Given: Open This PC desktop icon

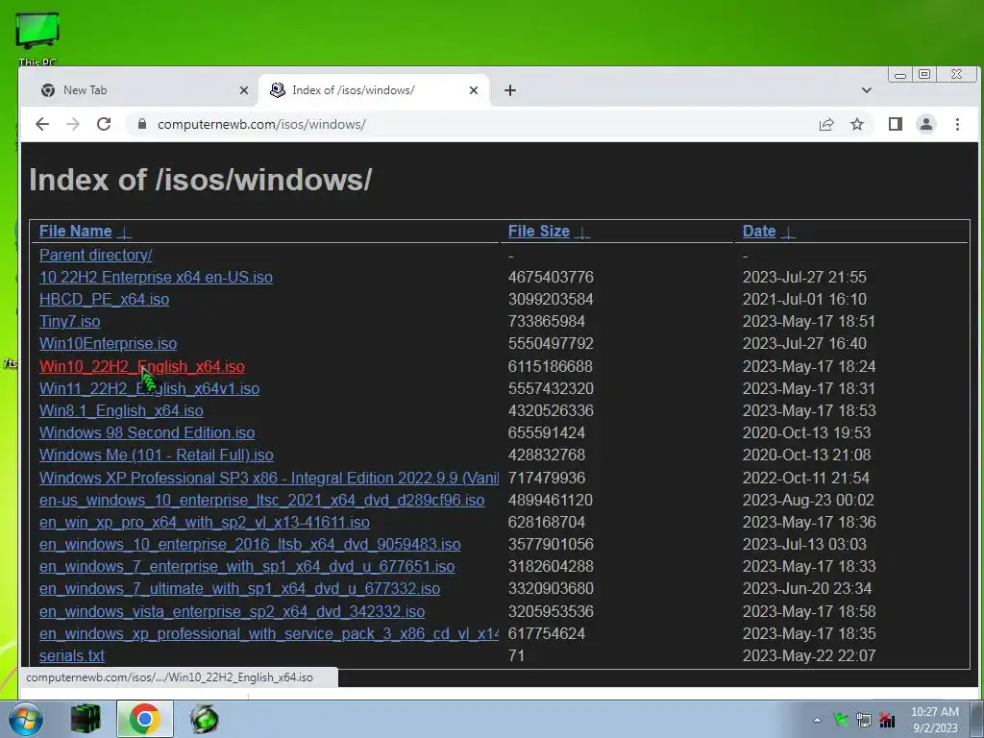Looking at the screenshot, I should 37,38.
